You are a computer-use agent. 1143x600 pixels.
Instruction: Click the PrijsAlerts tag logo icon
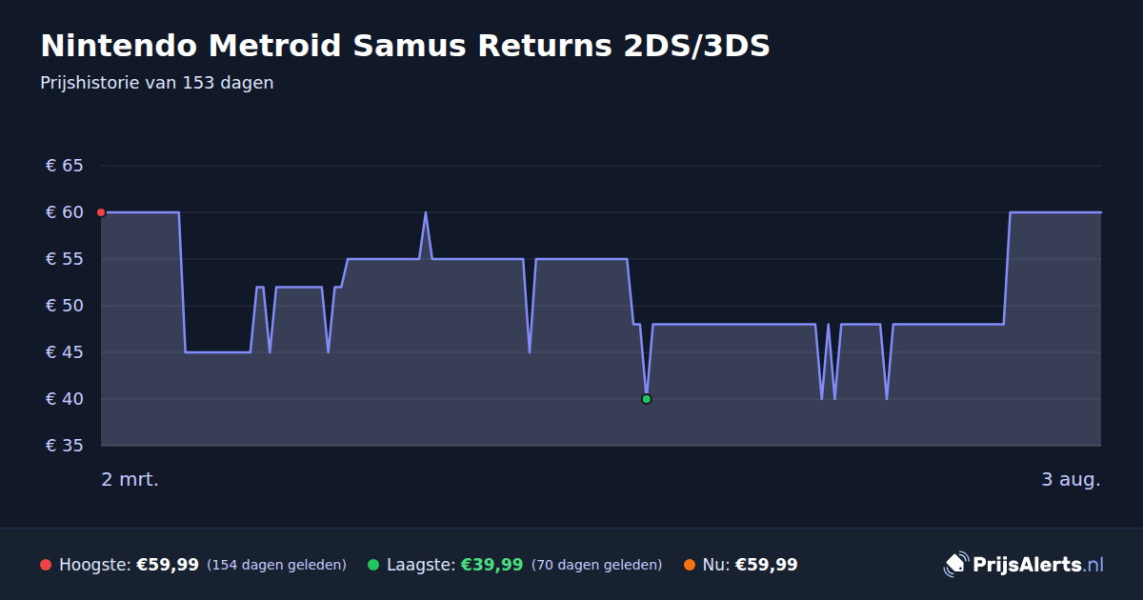click(x=955, y=565)
